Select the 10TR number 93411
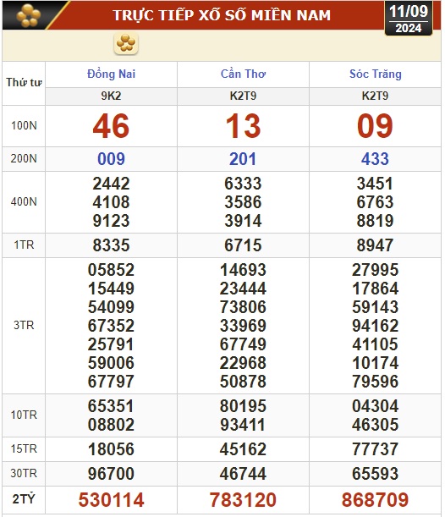Screen dimensions: 445x517 [x=243, y=425]
